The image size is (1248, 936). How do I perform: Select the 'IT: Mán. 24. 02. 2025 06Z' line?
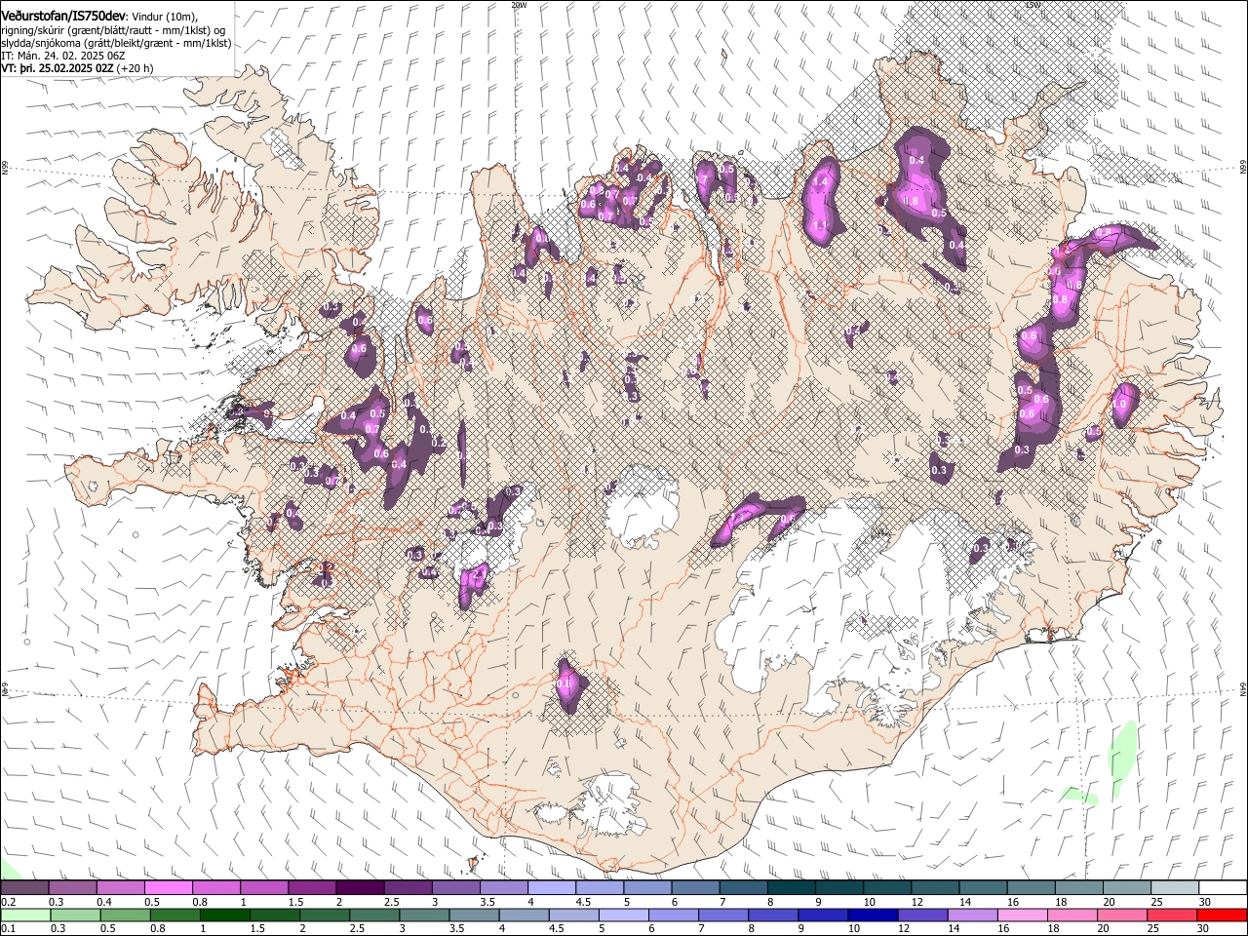pyautogui.click(x=63, y=56)
